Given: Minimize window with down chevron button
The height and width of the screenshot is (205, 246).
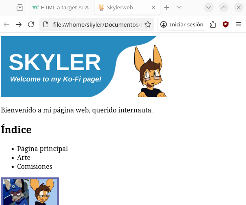Looking at the screenshot, I should click(x=209, y=7).
